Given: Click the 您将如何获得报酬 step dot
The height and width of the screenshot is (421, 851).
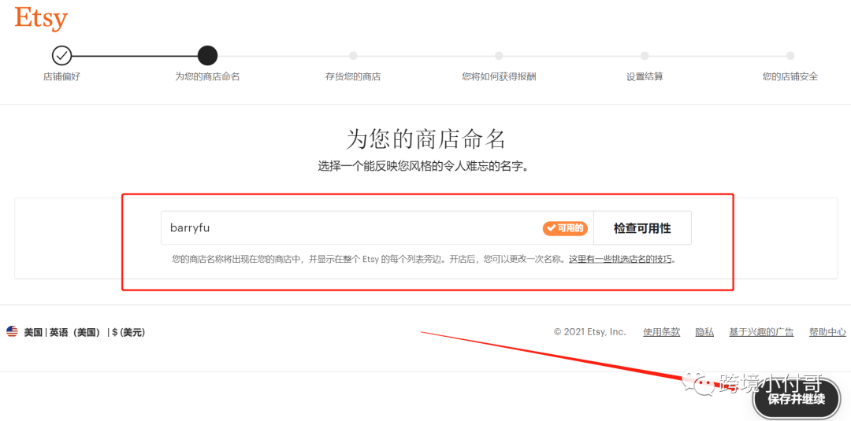Looking at the screenshot, I should click(x=499, y=55).
